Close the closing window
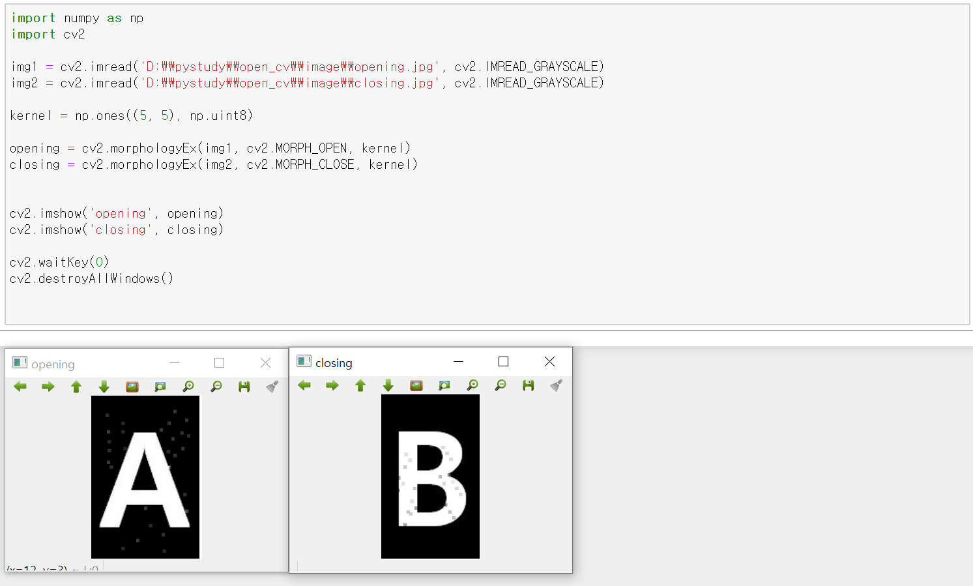 point(549,361)
